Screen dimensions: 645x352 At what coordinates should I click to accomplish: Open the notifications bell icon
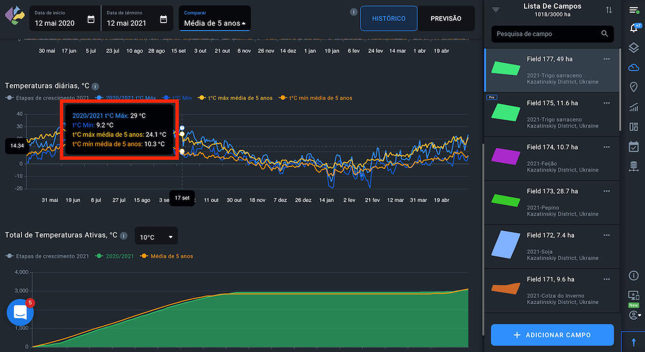coord(633,28)
